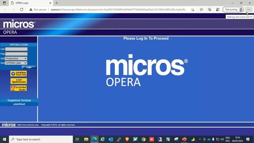Image resolution: width=254 pixels, height=143 pixels.
Task: Click the ENG INTL language indicator
Action: 227,139
